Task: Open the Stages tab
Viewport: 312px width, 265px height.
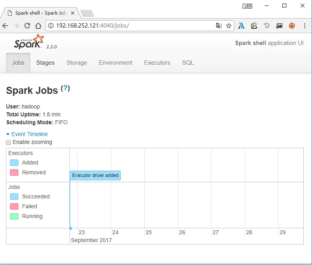Action: click(45, 63)
